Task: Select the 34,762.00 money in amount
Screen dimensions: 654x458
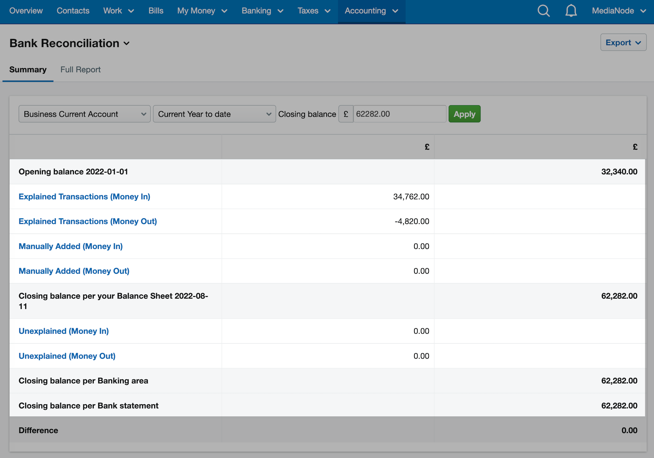Action: (x=411, y=197)
